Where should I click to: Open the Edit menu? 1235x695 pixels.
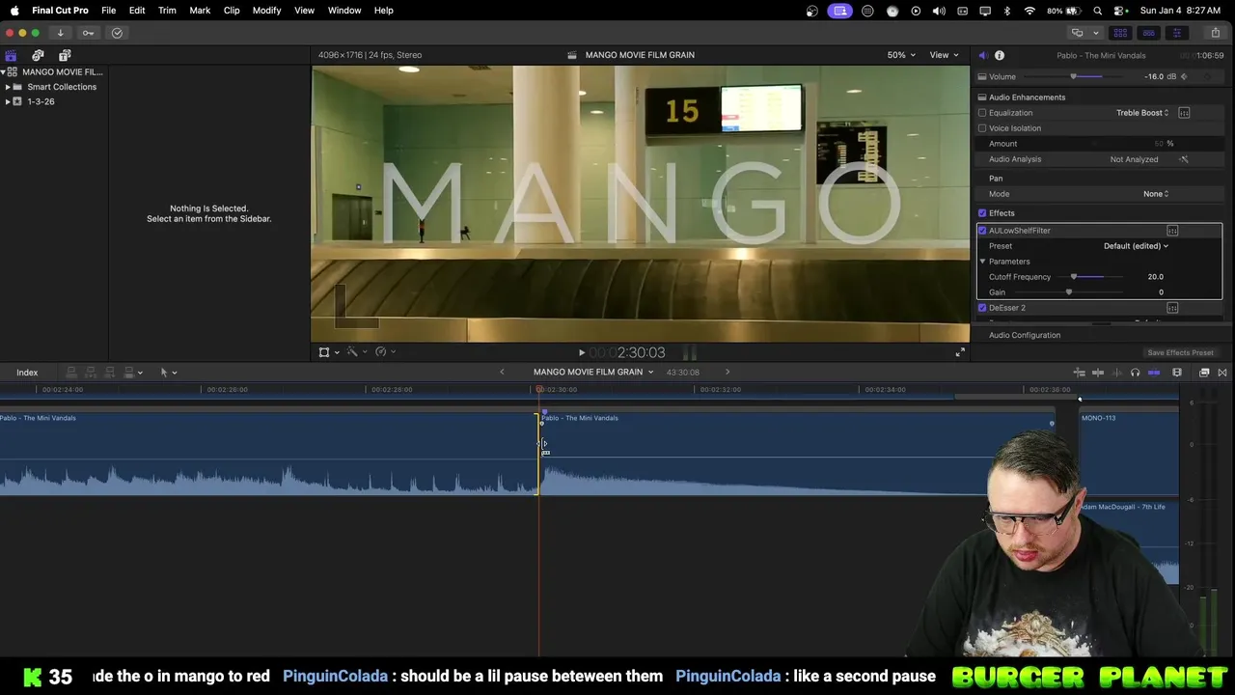point(137,11)
